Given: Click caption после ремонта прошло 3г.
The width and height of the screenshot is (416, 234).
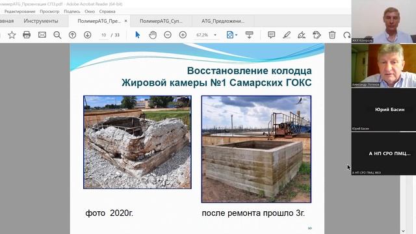Looking at the screenshot, I should pyautogui.click(x=253, y=213).
